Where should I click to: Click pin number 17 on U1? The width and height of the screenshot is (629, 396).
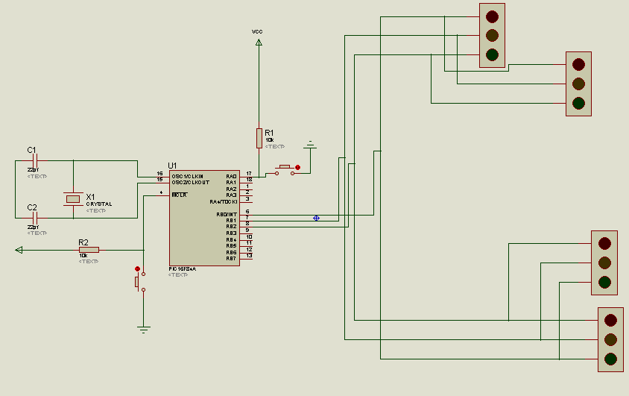249,174
